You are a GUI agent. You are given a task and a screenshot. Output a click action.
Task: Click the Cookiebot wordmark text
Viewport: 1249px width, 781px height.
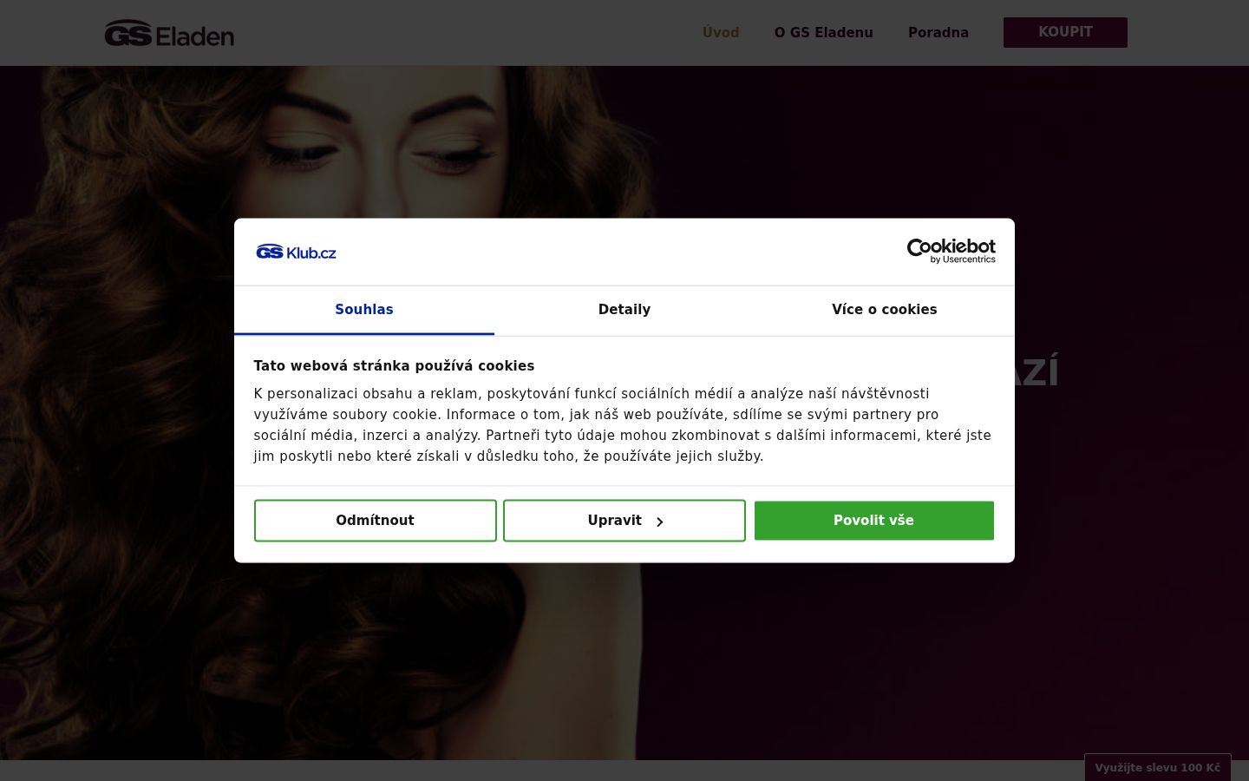951,246
